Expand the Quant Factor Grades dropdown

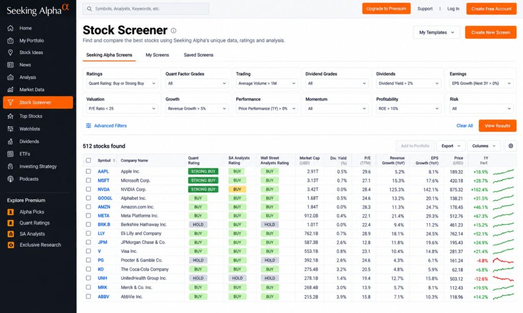[197, 84]
